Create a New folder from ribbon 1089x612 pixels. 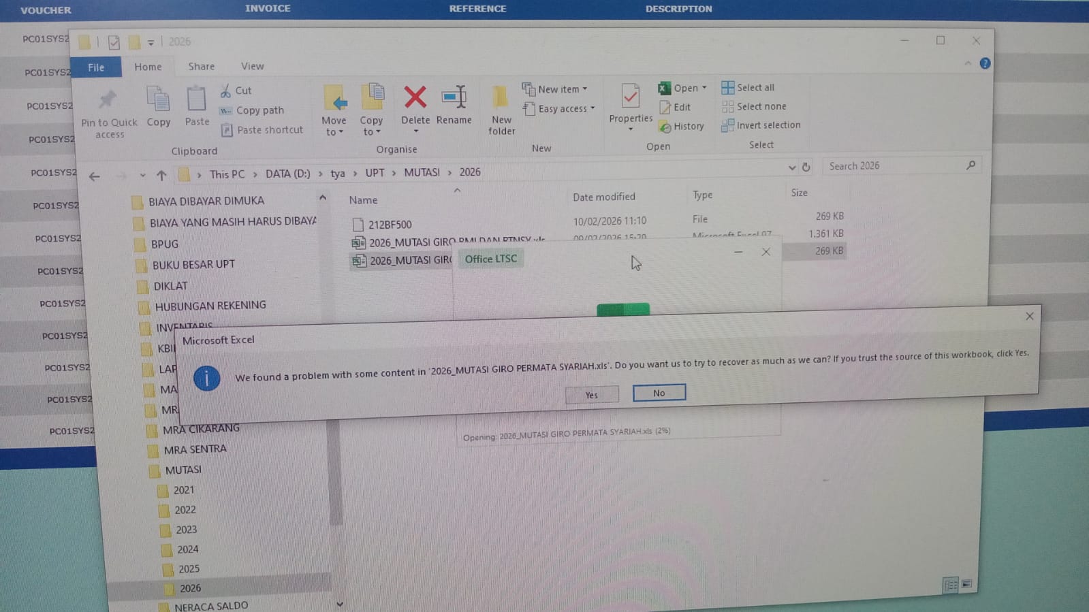[x=501, y=109]
